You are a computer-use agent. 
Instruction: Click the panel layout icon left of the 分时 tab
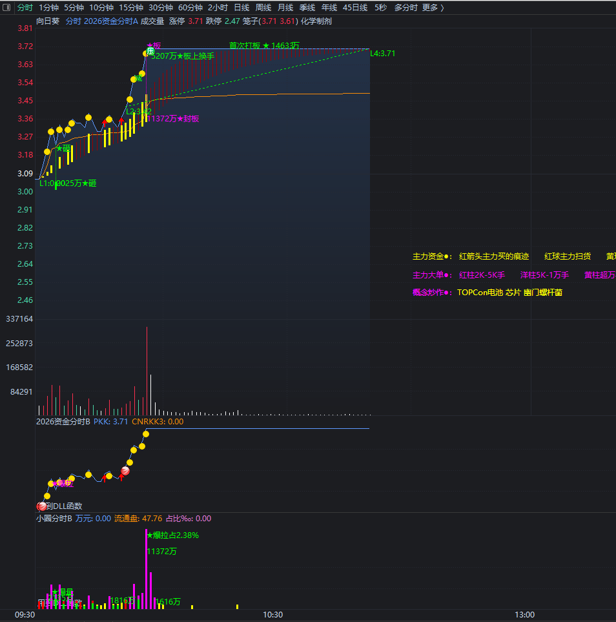click(x=6, y=8)
